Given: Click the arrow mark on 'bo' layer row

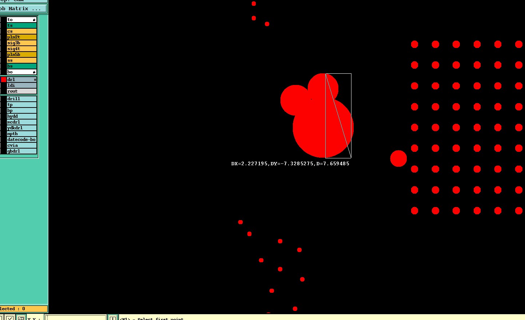Looking at the screenshot, I should point(34,72).
